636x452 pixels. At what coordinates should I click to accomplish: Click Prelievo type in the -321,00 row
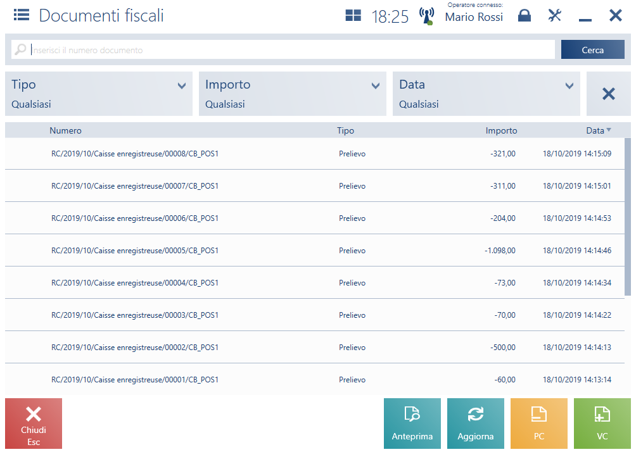click(x=352, y=154)
